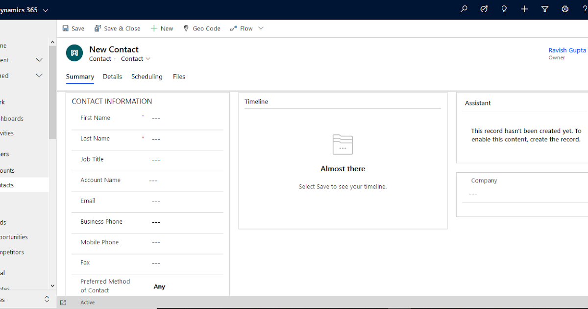The width and height of the screenshot is (588, 309).
Task: Click the Active status bar at bottom
Action: 87,302
